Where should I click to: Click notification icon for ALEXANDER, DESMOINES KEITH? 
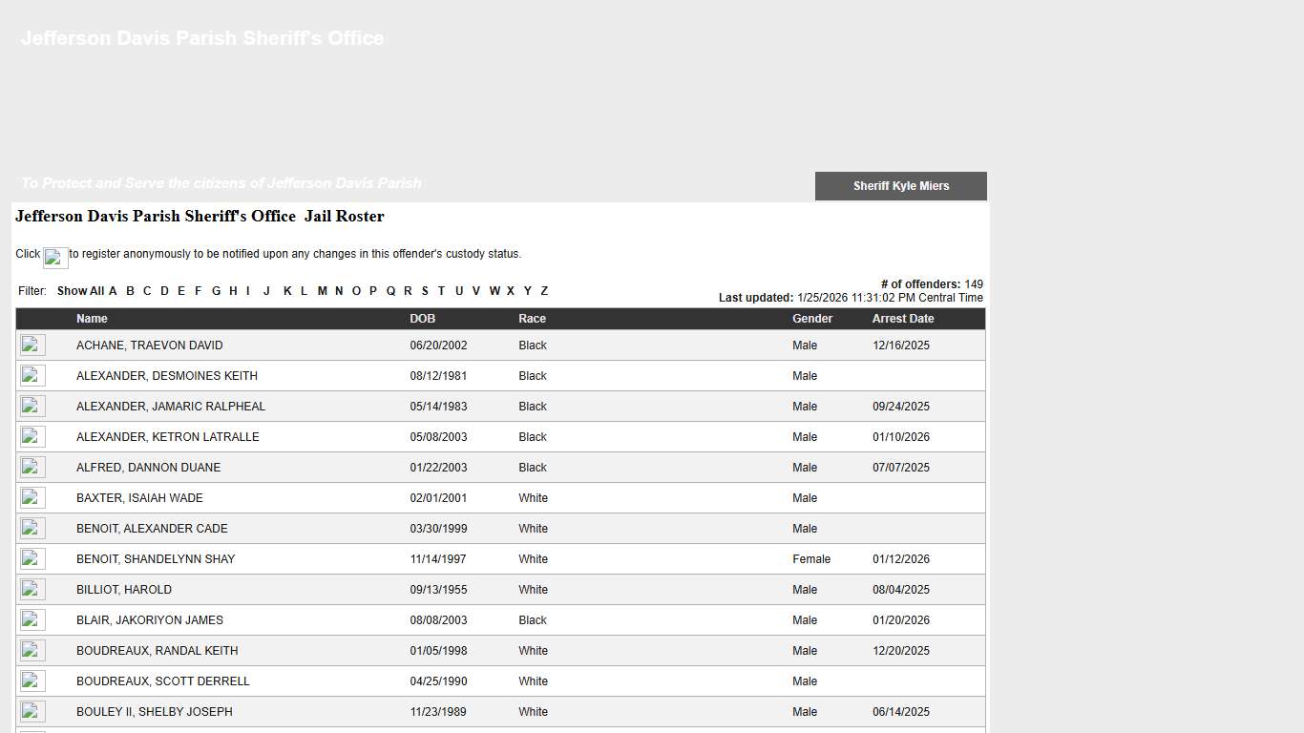click(32, 376)
